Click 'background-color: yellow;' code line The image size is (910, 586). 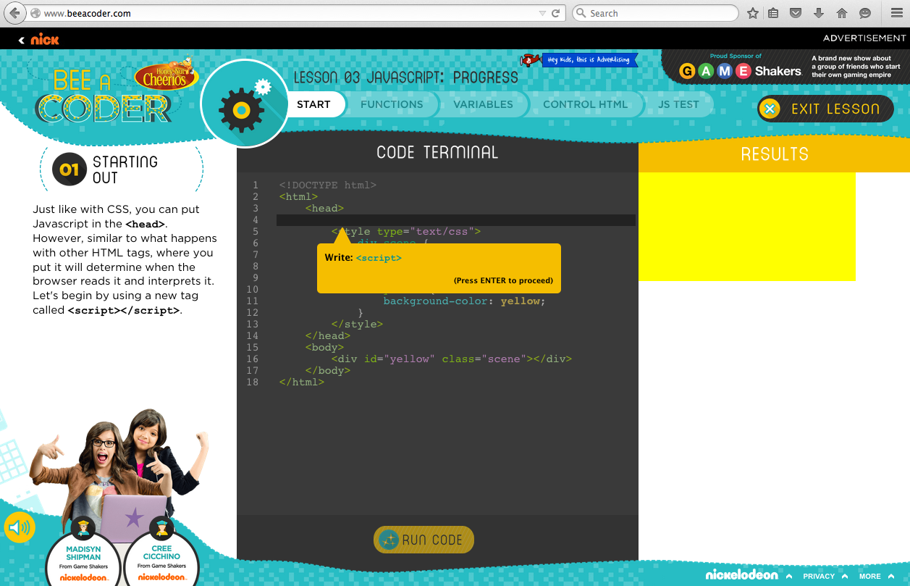point(464,301)
